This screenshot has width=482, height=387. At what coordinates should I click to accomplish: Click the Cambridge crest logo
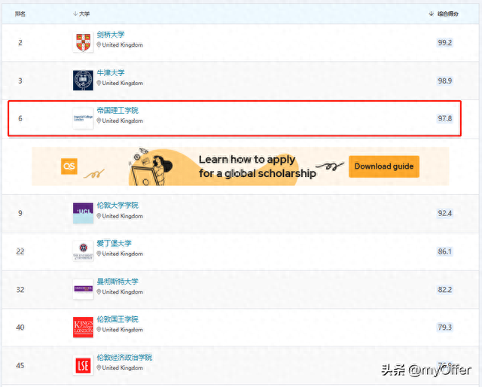coord(84,42)
